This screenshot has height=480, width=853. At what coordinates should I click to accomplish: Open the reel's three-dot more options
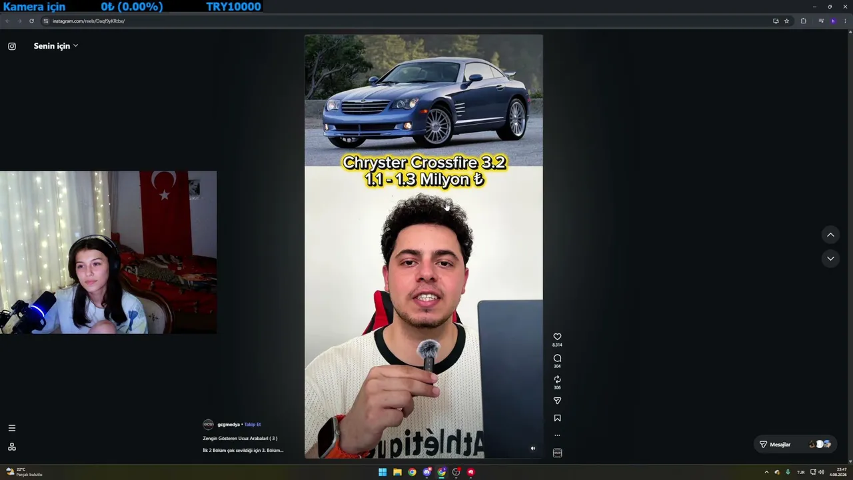coord(557,435)
